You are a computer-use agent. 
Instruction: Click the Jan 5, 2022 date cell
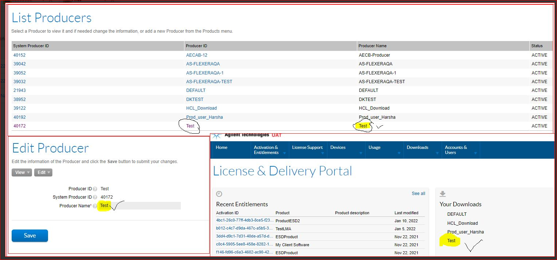pos(405,229)
